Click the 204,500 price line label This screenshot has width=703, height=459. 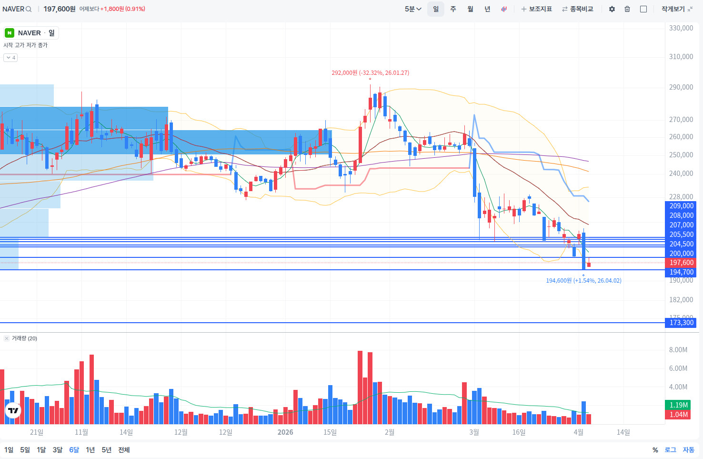pyautogui.click(x=682, y=244)
